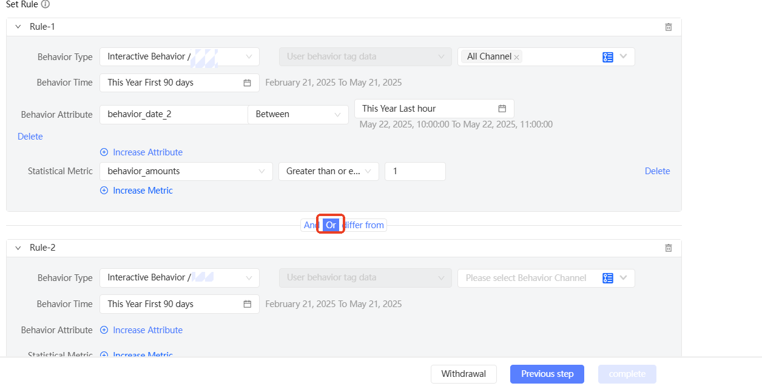The height and width of the screenshot is (386, 762).
Task: Click the Withdrawal button
Action: coord(464,374)
